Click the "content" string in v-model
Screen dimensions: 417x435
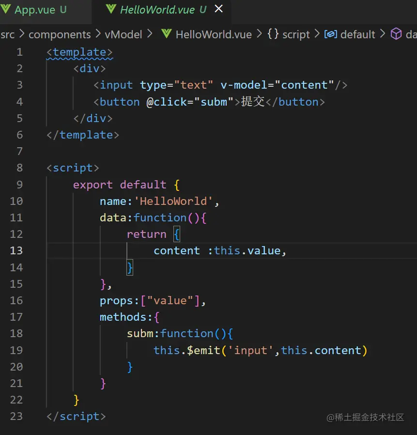coord(304,85)
